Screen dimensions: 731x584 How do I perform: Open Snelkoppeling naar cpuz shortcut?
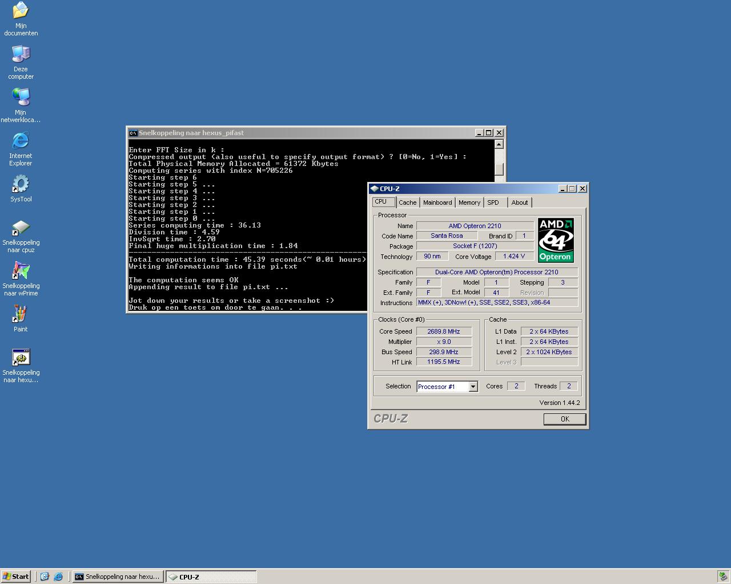point(21,236)
